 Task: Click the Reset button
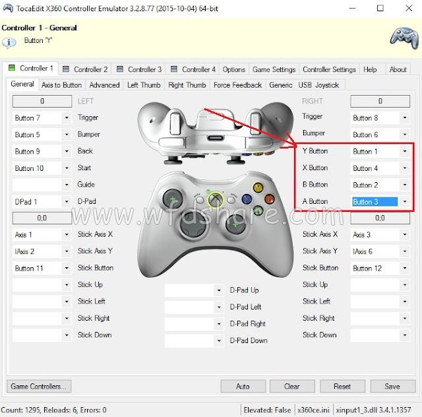click(x=342, y=386)
